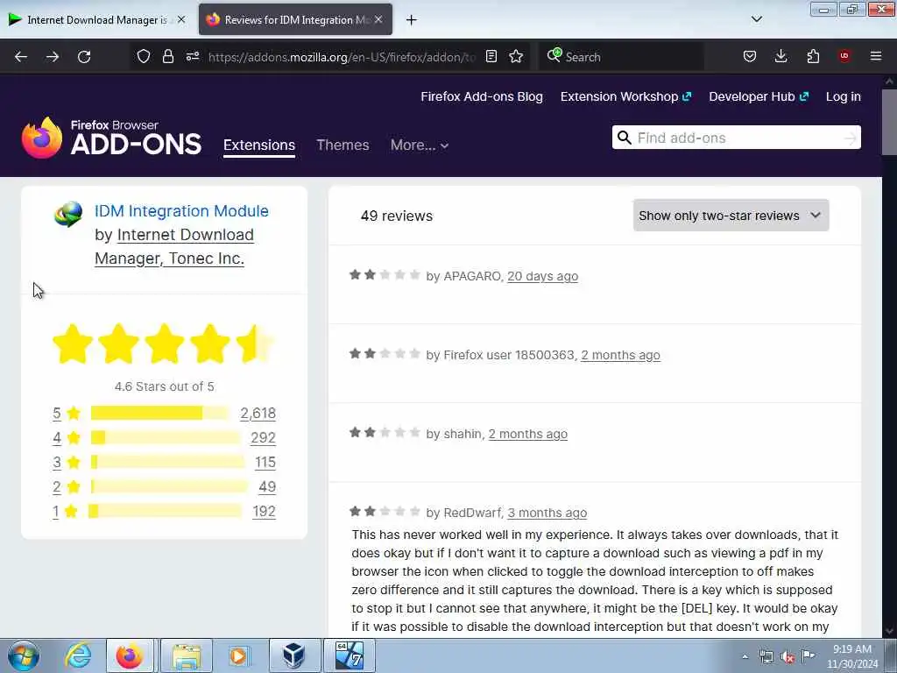Open the VirtualBox taskbar icon
Screen dimensions: 897x673
[293, 655]
